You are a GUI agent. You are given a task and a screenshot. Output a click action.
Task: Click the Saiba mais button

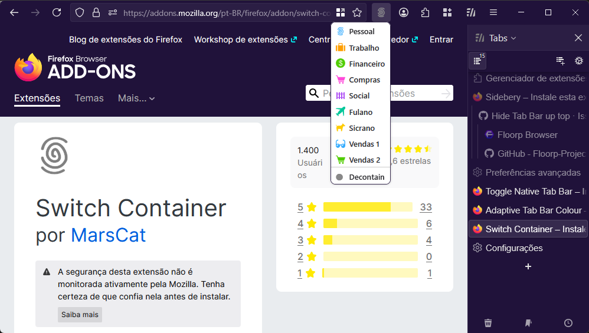tap(80, 315)
